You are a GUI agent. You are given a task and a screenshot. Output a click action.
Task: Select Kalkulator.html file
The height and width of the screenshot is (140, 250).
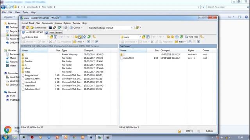coord(32,89)
